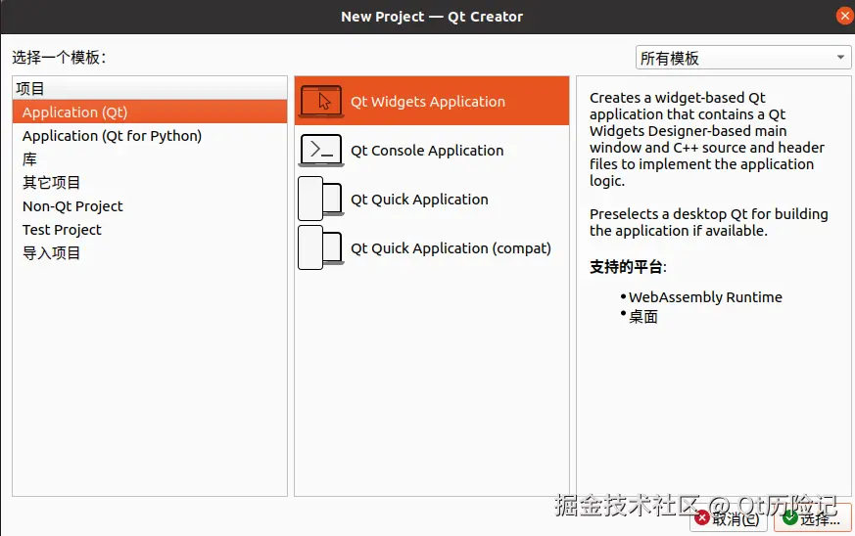The height and width of the screenshot is (536, 855).
Task: Click the 取消 cancel button
Action: (729, 518)
